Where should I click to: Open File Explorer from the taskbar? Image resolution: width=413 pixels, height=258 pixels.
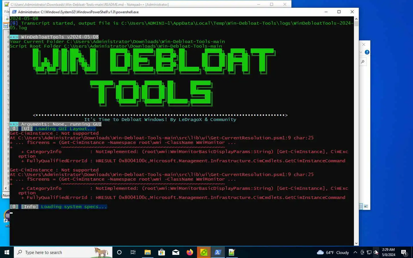pyautogui.click(x=147, y=252)
